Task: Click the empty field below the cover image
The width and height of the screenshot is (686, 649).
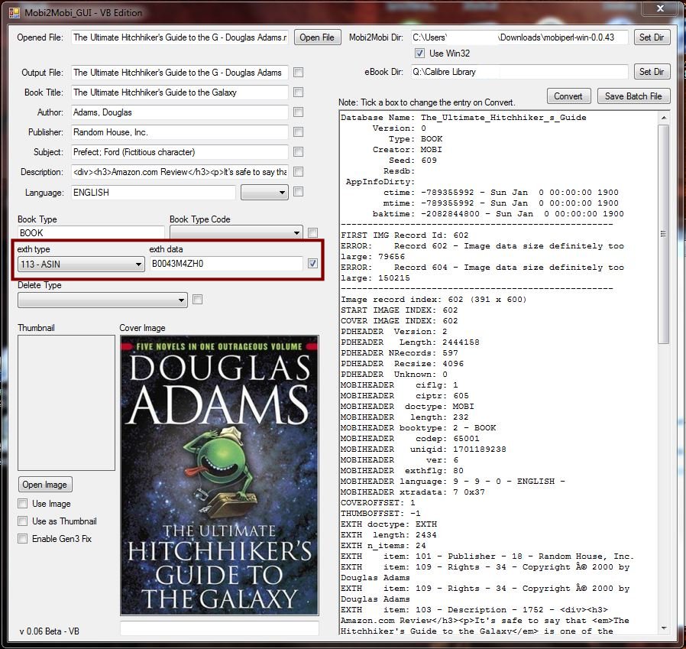Action: [219, 628]
